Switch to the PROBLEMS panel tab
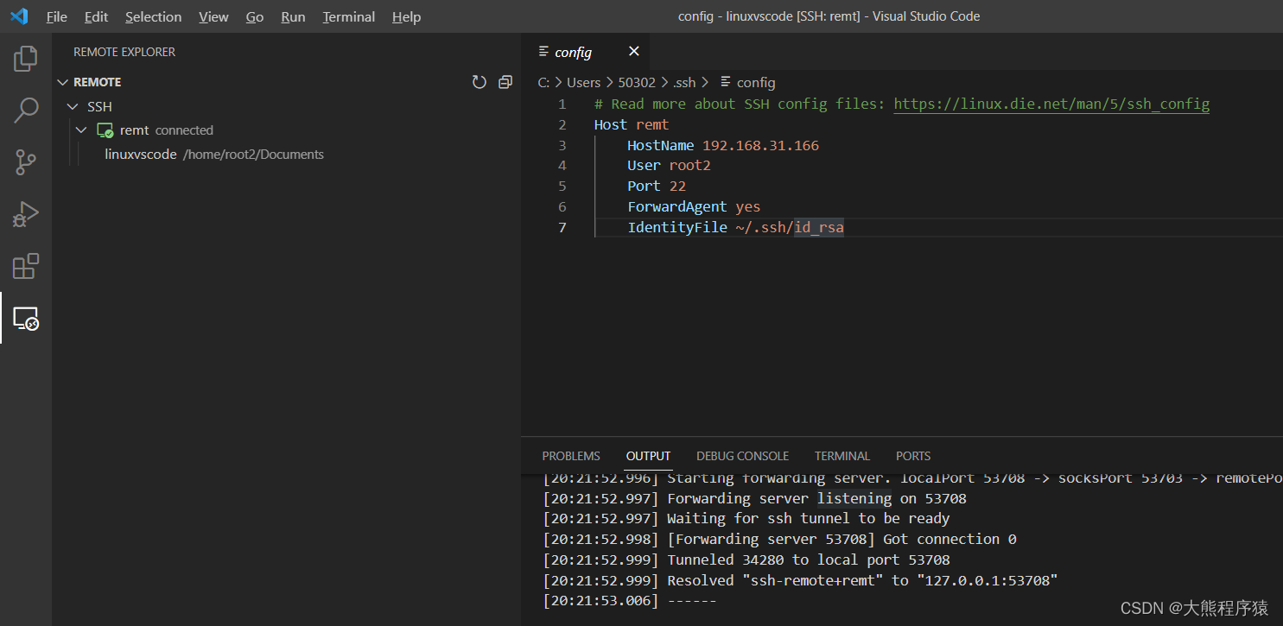This screenshot has height=626, width=1283. pos(571,456)
